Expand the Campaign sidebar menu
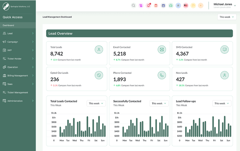Image resolution: width=240 pixels, height=151 pixels. 18,42
